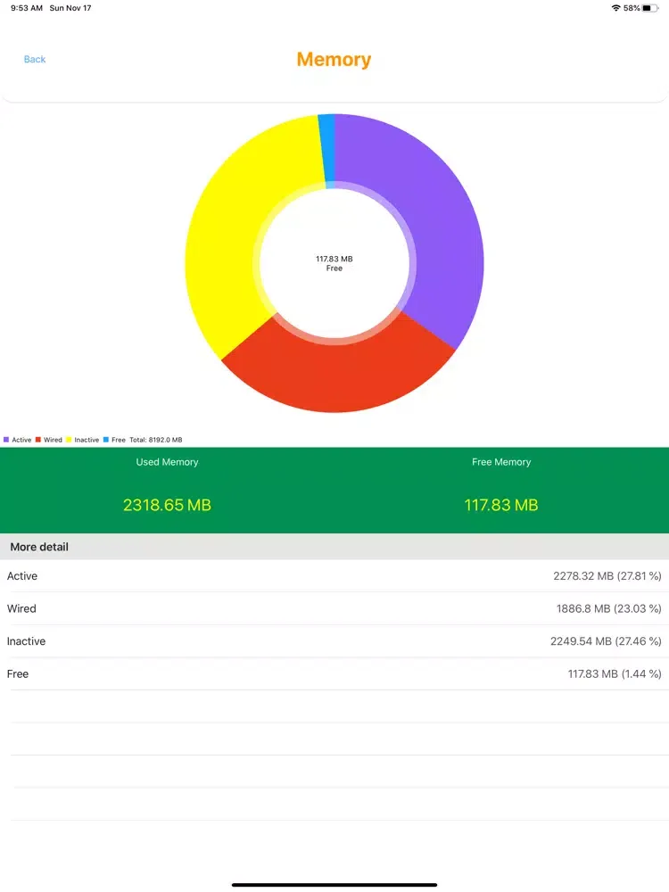
Task: Click the yellow Inactive legend swatch
Action: point(69,440)
